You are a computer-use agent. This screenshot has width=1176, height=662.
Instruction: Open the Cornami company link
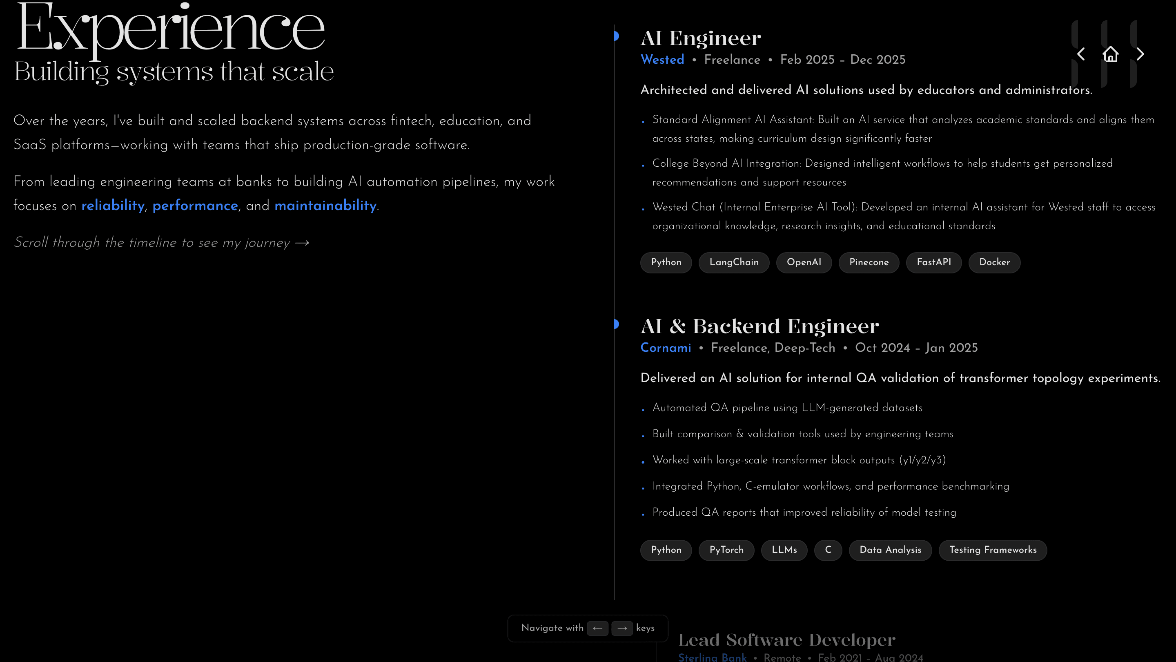(666, 348)
